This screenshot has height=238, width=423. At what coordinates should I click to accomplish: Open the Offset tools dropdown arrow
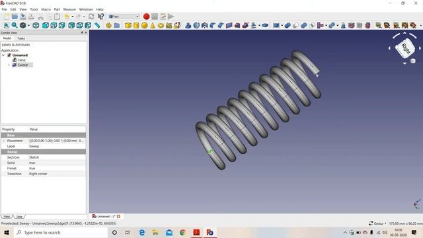pos(259,25)
